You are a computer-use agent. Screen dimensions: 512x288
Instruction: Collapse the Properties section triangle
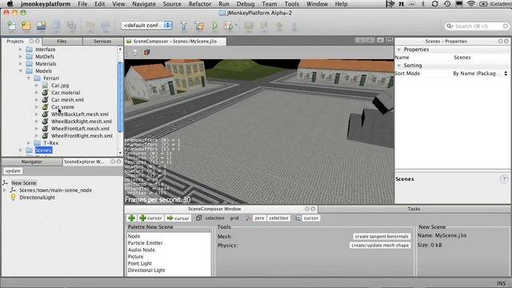click(x=398, y=50)
